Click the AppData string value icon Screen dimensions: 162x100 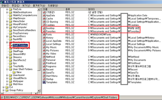coord(44,15)
